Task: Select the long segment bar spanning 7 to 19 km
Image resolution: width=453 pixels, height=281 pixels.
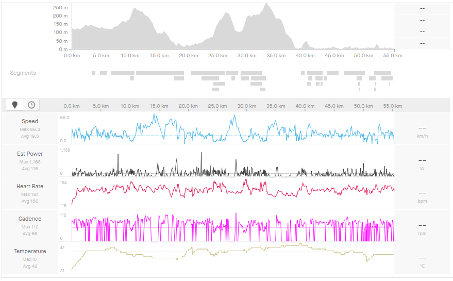Action: 147,73
